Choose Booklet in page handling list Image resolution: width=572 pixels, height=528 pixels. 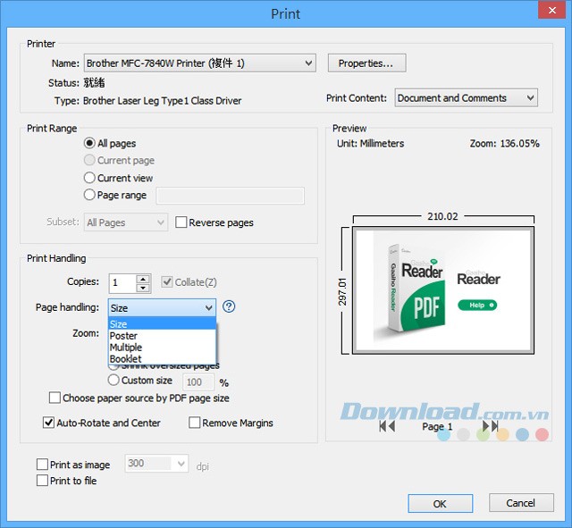click(162, 358)
